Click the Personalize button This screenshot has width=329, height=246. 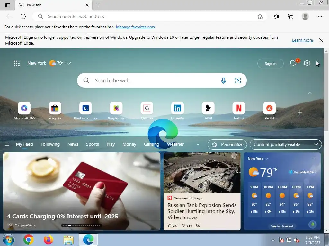(227, 144)
